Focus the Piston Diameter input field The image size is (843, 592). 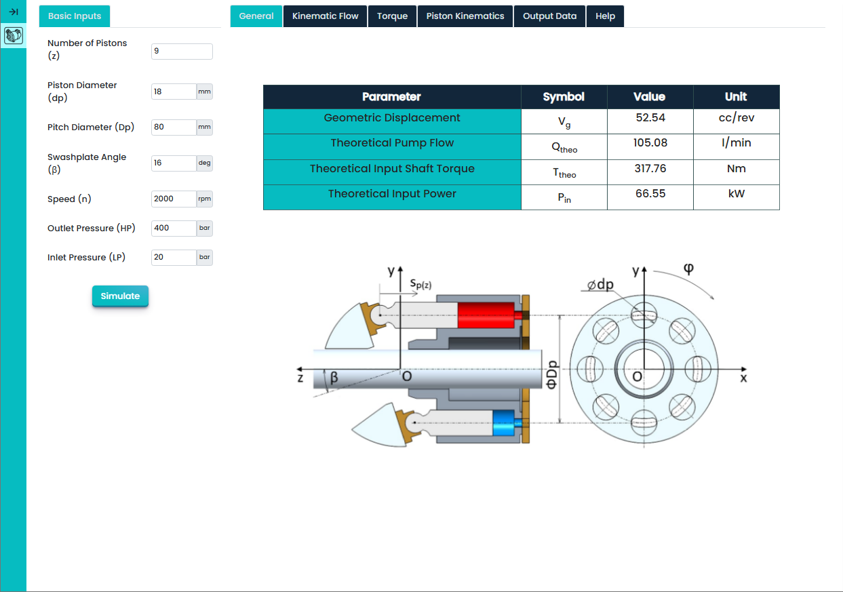click(x=174, y=92)
